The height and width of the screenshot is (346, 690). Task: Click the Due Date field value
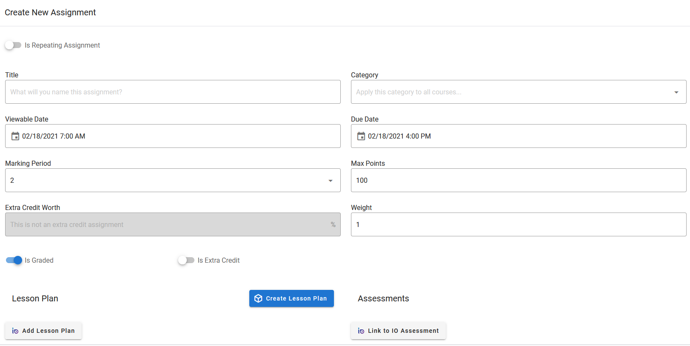[399, 136]
